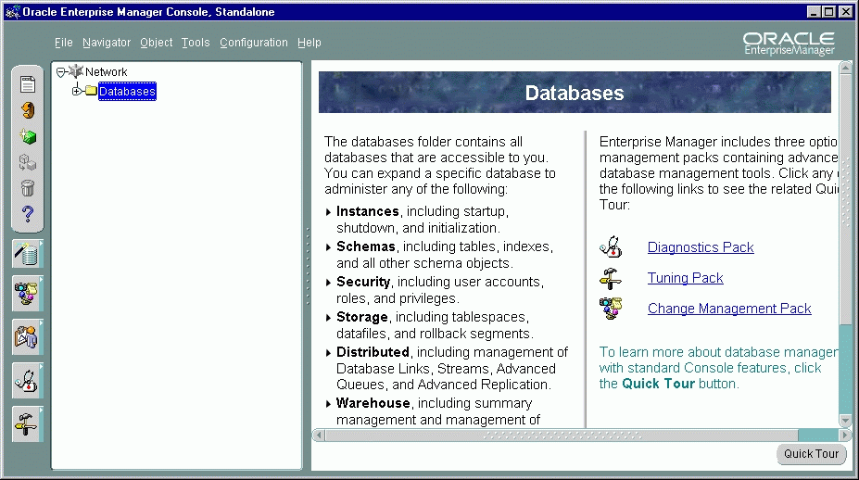The width and height of the screenshot is (859, 480).
Task: Click the green cube Create icon
Action: point(28,137)
